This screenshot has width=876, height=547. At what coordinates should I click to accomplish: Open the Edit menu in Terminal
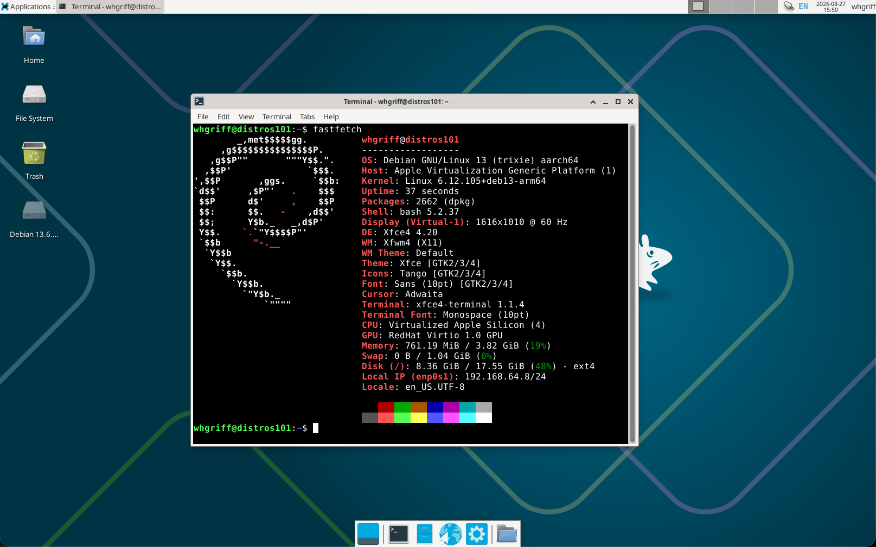click(x=223, y=117)
